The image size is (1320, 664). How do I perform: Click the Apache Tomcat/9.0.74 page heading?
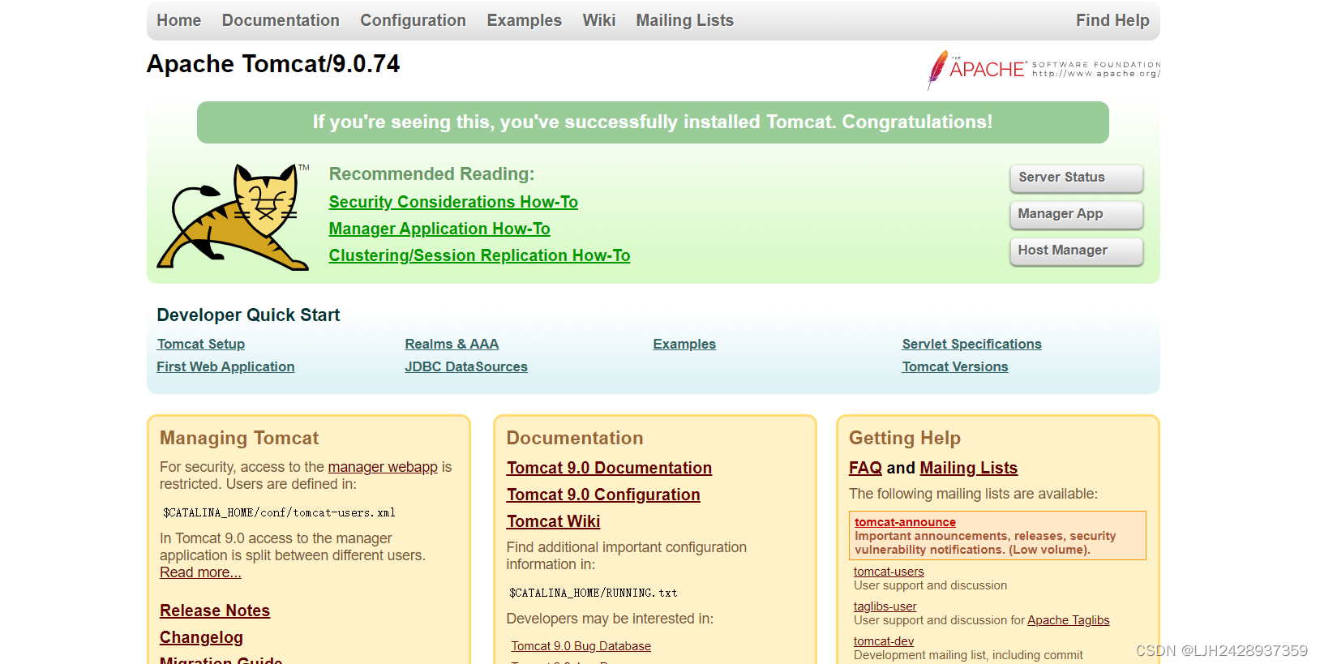273,64
